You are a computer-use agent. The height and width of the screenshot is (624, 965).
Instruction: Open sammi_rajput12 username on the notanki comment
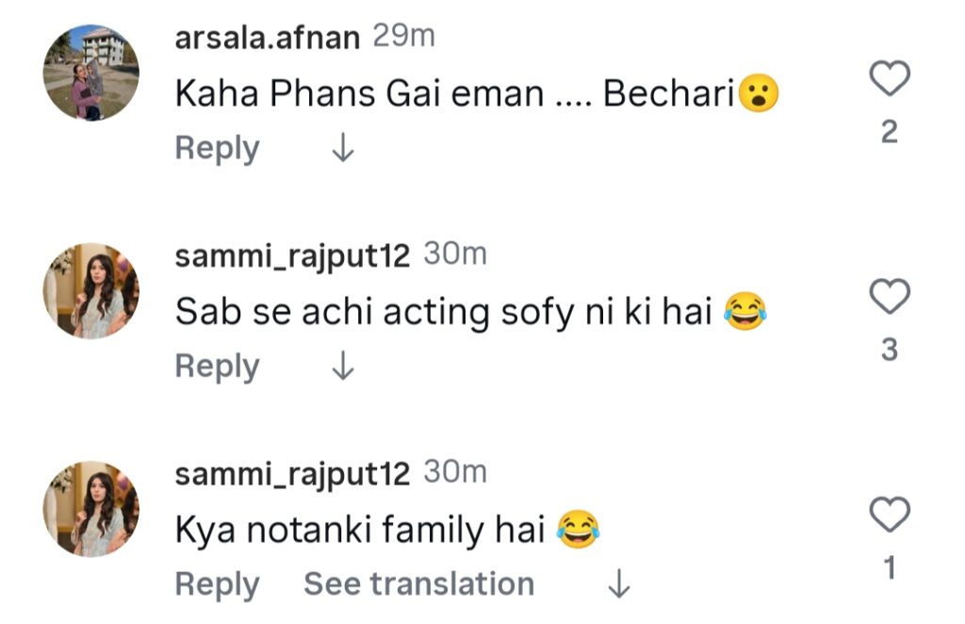292,474
